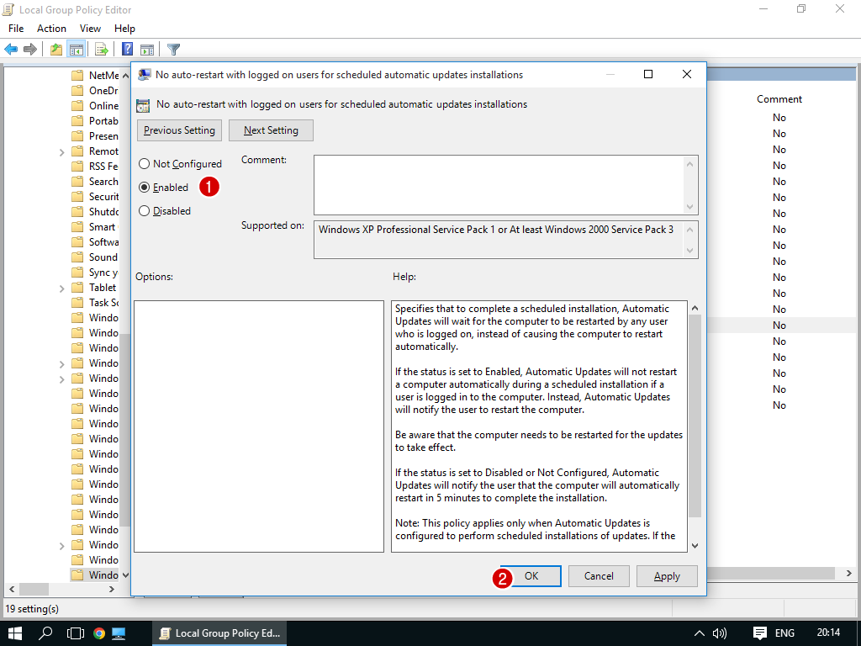Open the Windows Start menu

click(x=15, y=633)
